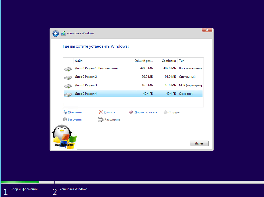Click the Обновить refresh icon
Screen dimensions: 264x197
click(65, 112)
